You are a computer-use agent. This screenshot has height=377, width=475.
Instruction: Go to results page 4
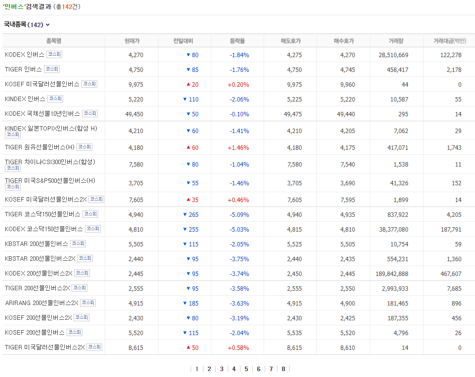point(234,369)
